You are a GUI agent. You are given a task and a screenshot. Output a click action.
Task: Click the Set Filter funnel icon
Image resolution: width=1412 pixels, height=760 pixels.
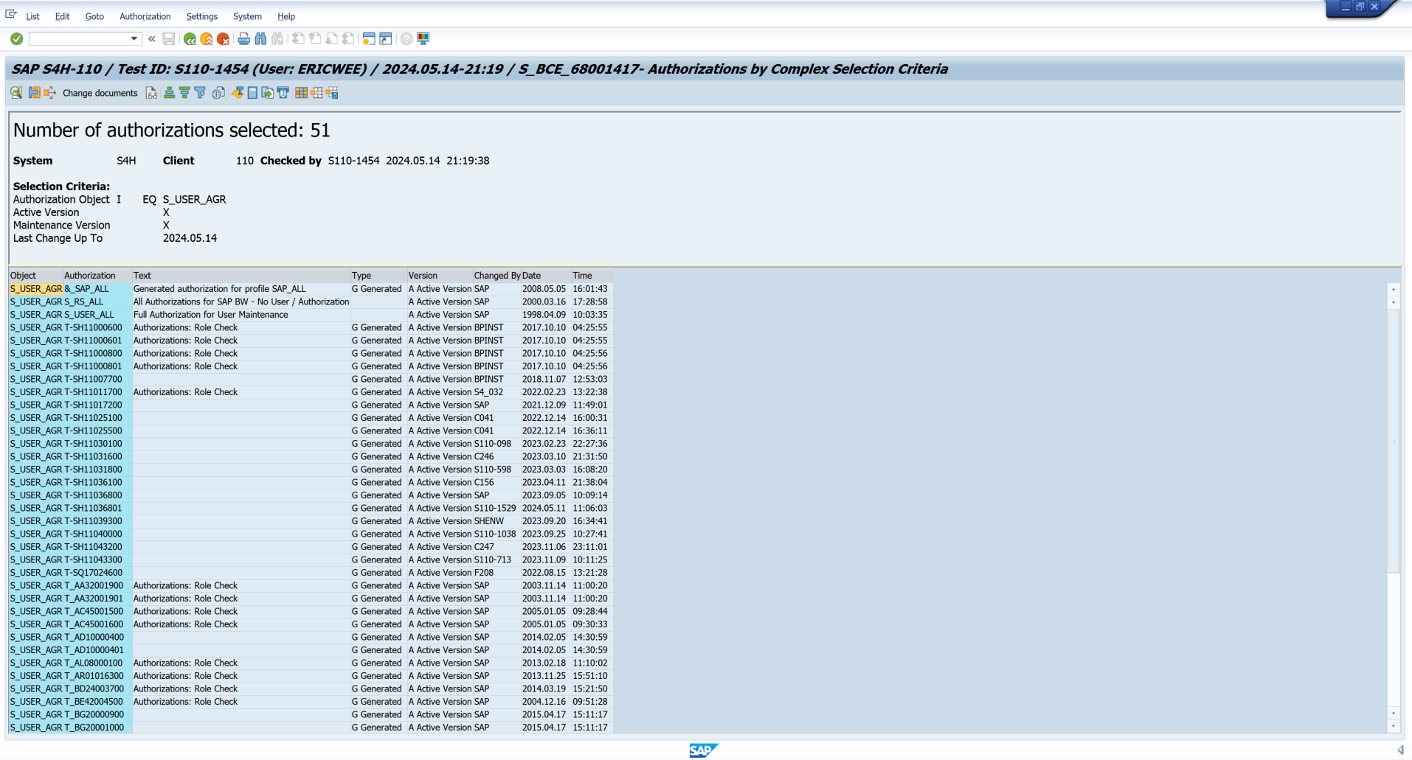point(200,93)
